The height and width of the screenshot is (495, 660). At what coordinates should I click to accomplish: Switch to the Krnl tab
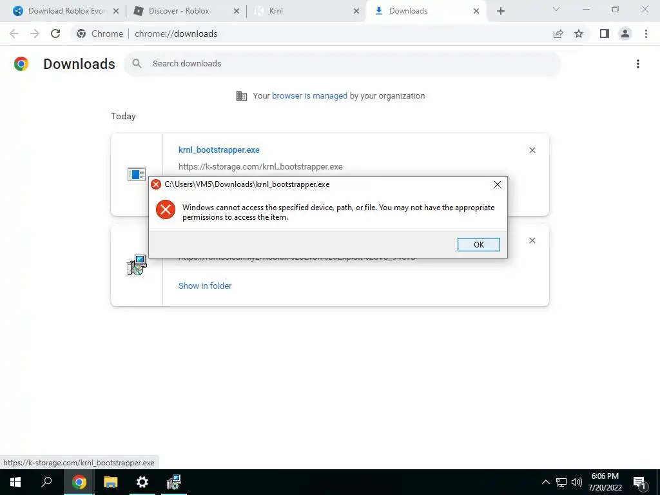306,11
